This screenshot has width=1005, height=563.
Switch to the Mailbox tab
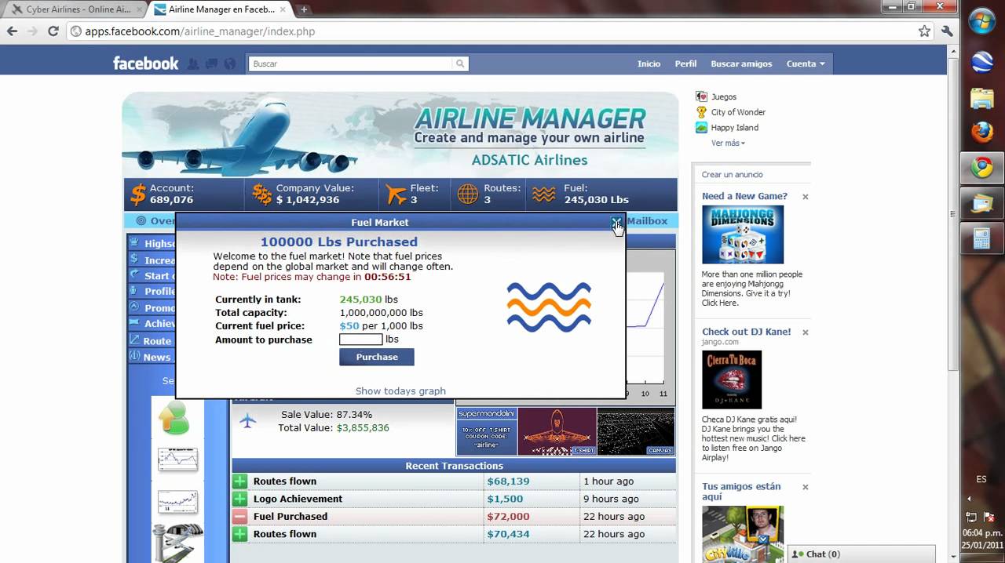[x=647, y=221]
